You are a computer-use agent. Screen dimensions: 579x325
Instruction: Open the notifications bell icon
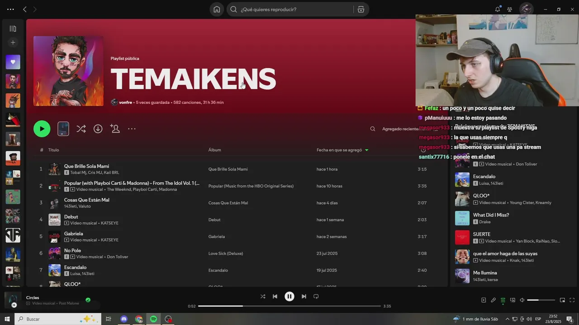(x=498, y=9)
